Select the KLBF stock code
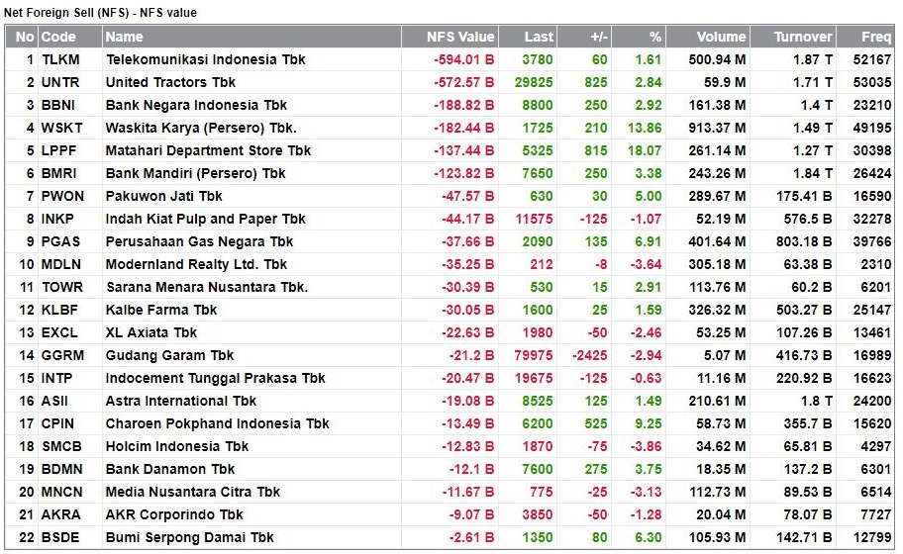Image resolution: width=903 pixels, height=554 pixels. click(59, 310)
